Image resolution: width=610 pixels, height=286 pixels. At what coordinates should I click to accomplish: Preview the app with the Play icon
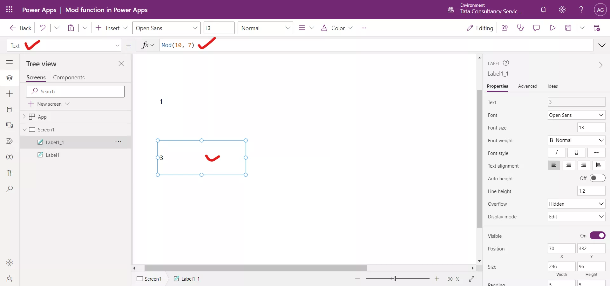point(553,28)
